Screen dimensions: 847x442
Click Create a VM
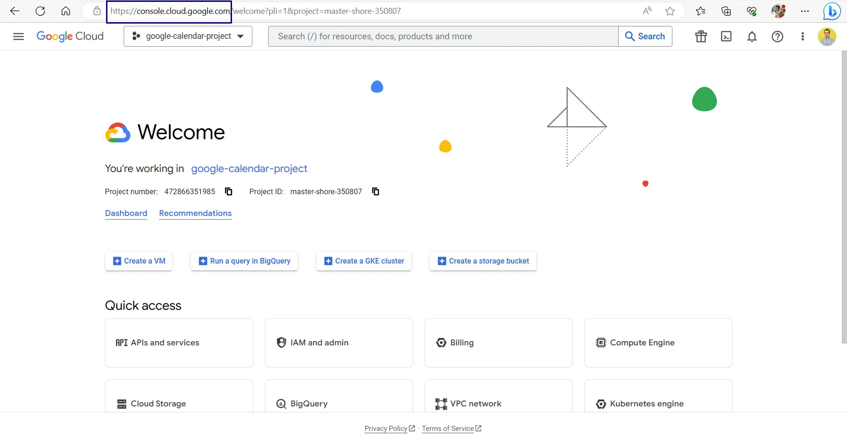(x=139, y=261)
